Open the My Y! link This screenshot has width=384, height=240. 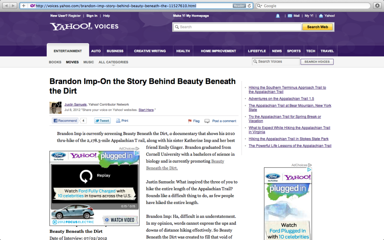(309, 16)
